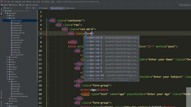The height and width of the screenshot is (107, 191).
Task: Expand the errors folder
Action: (9, 81)
